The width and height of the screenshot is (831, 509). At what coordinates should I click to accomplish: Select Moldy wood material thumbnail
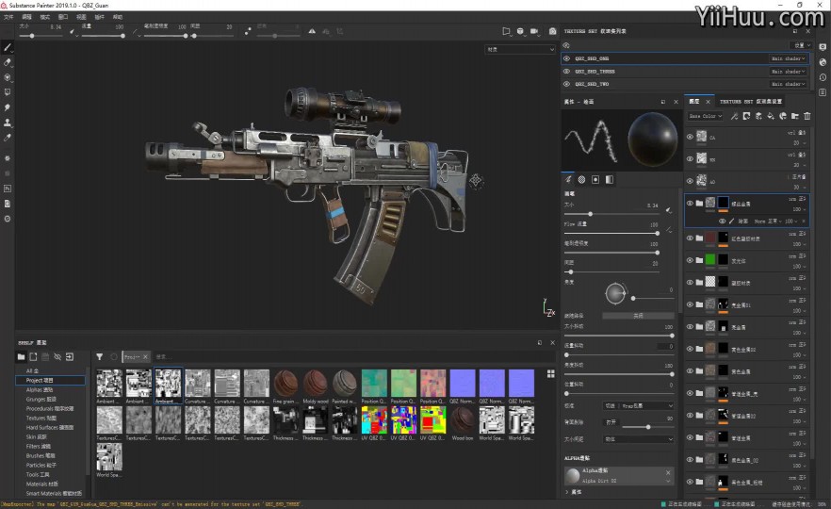[x=316, y=386]
